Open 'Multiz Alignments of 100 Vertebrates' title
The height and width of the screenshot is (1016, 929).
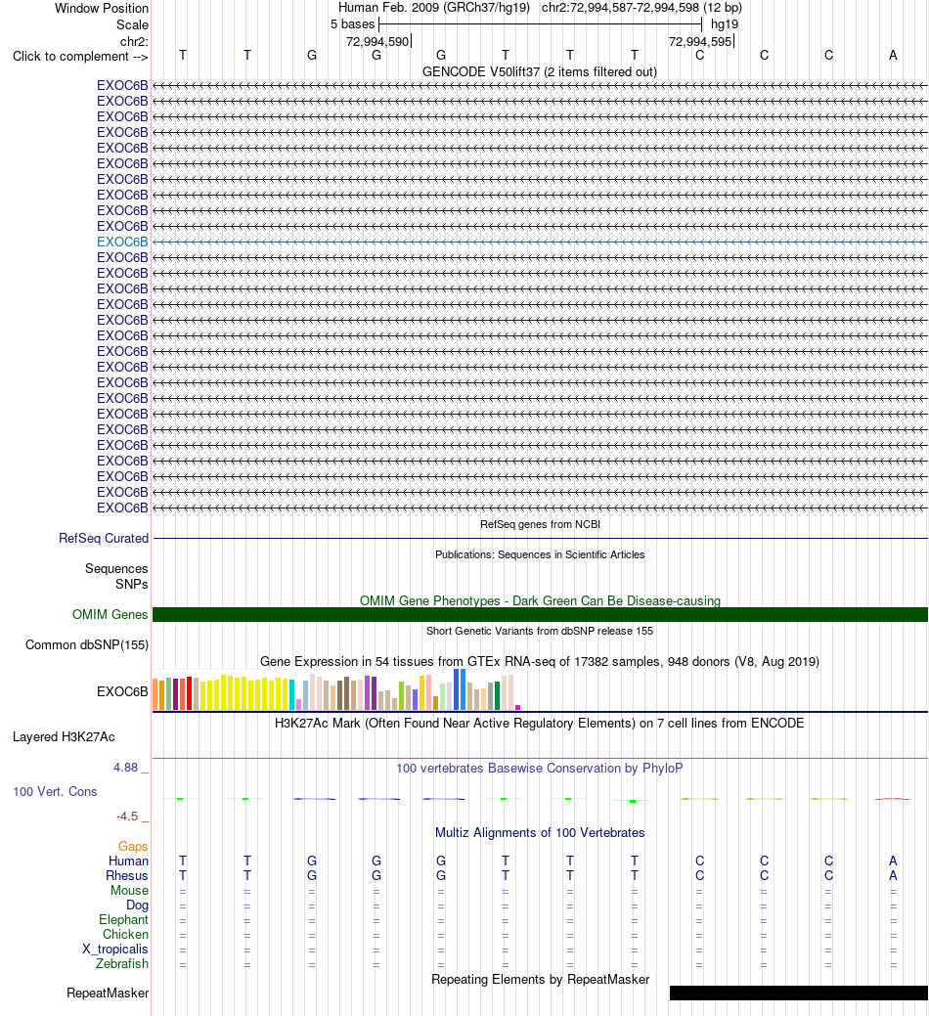[x=540, y=832]
